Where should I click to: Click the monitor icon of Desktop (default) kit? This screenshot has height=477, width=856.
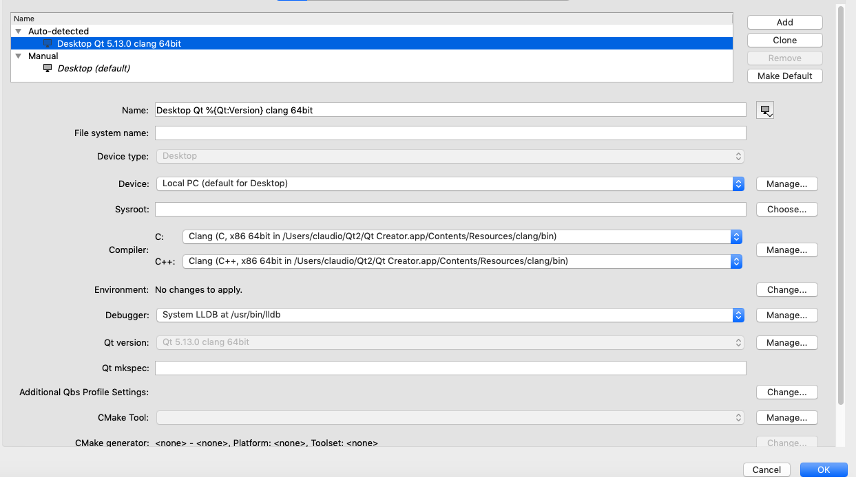pyautogui.click(x=48, y=68)
